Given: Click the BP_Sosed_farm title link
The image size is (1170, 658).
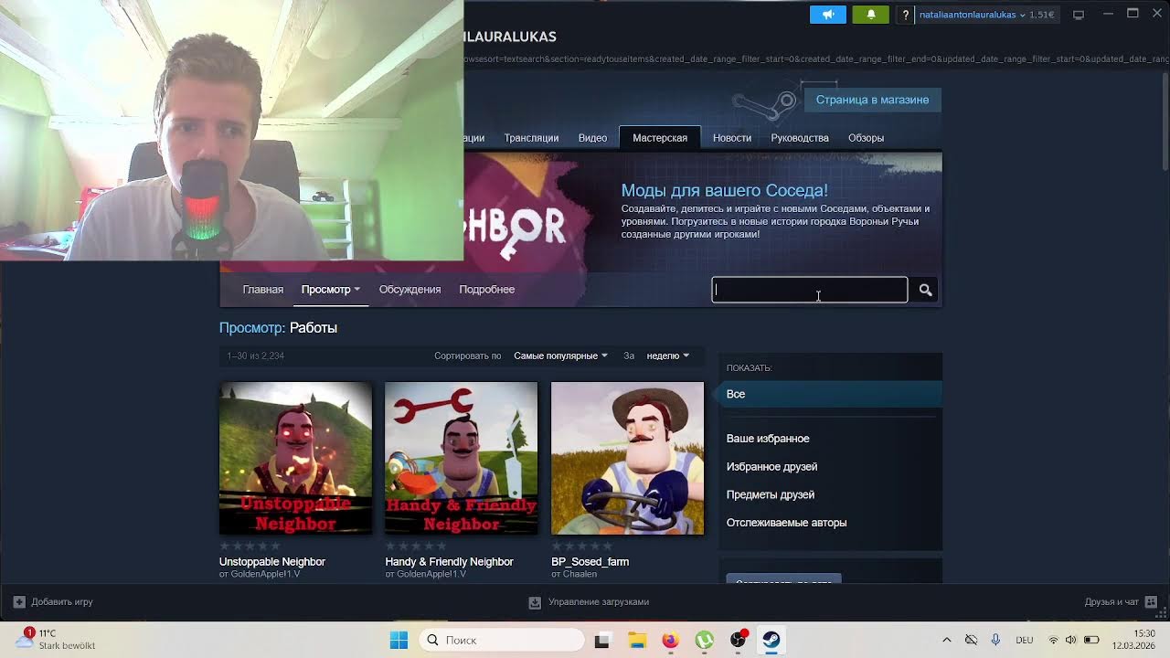Looking at the screenshot, I should point(590,562).
